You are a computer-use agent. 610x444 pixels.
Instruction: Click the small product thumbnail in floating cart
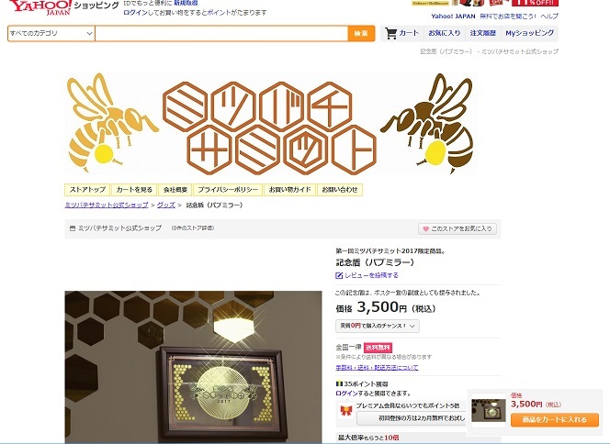(489, 410)
